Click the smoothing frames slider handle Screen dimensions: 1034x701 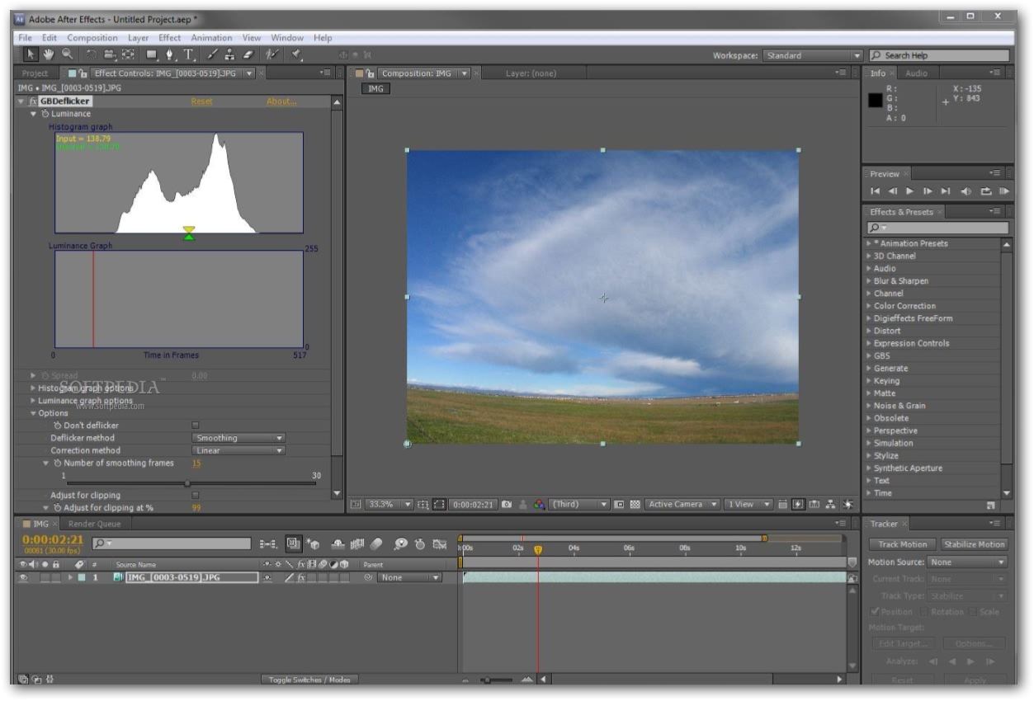[187, 484]
